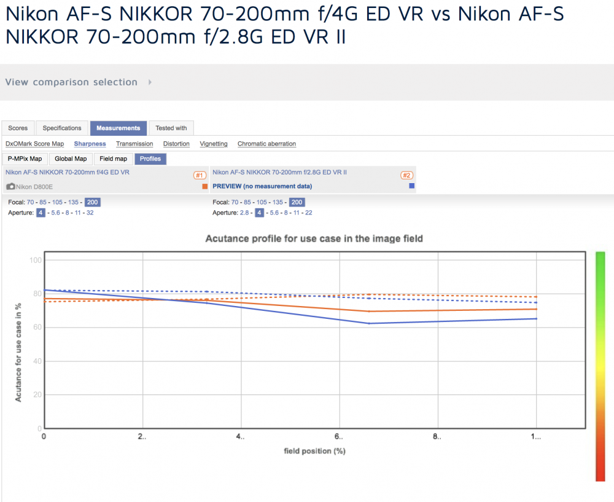
Task: Select focal length 200 for lens #2
Action: coord(297,202)
